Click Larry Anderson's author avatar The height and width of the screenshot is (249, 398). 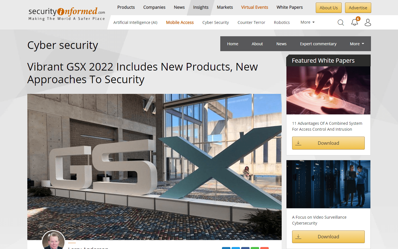click(53, 241)
